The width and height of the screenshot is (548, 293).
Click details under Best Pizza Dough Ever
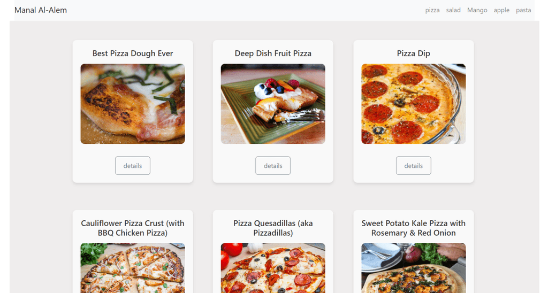(133, 166)
